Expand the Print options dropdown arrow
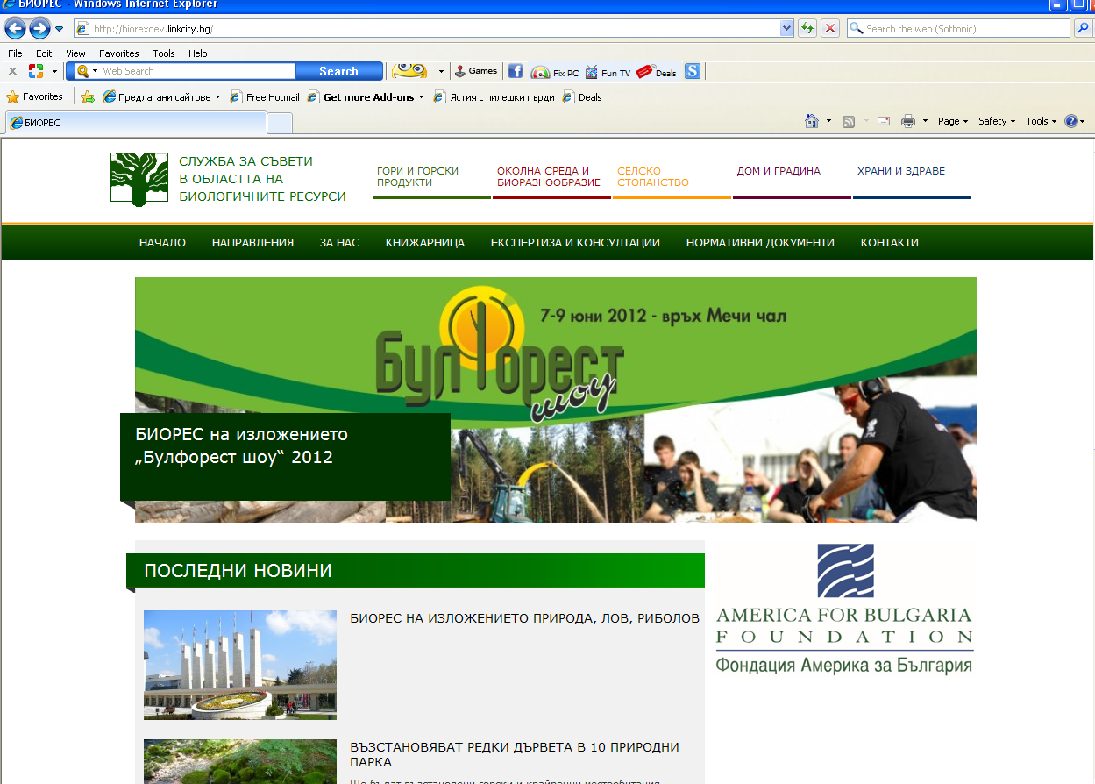This screenshot has height=784, width=1095. point(925,121)
